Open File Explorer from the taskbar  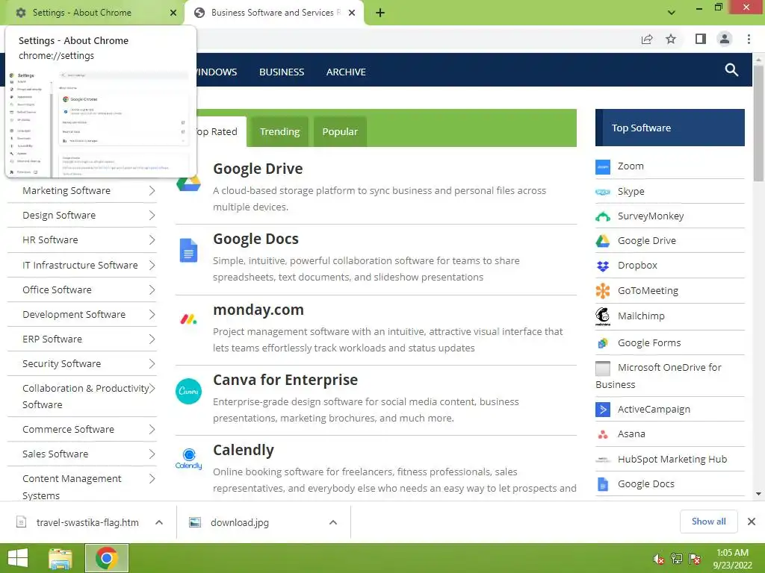coord(61,558)
